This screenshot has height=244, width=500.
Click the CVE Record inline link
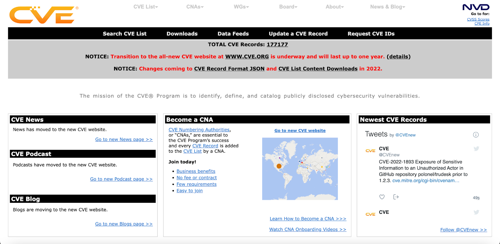205,146
